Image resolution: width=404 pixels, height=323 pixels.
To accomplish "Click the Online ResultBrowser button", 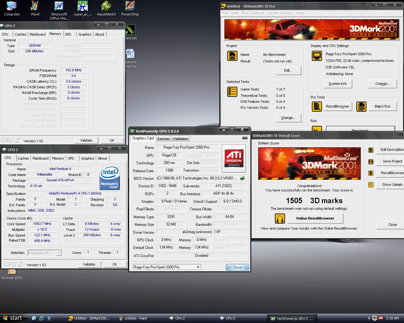I will (x=315, y=218).
